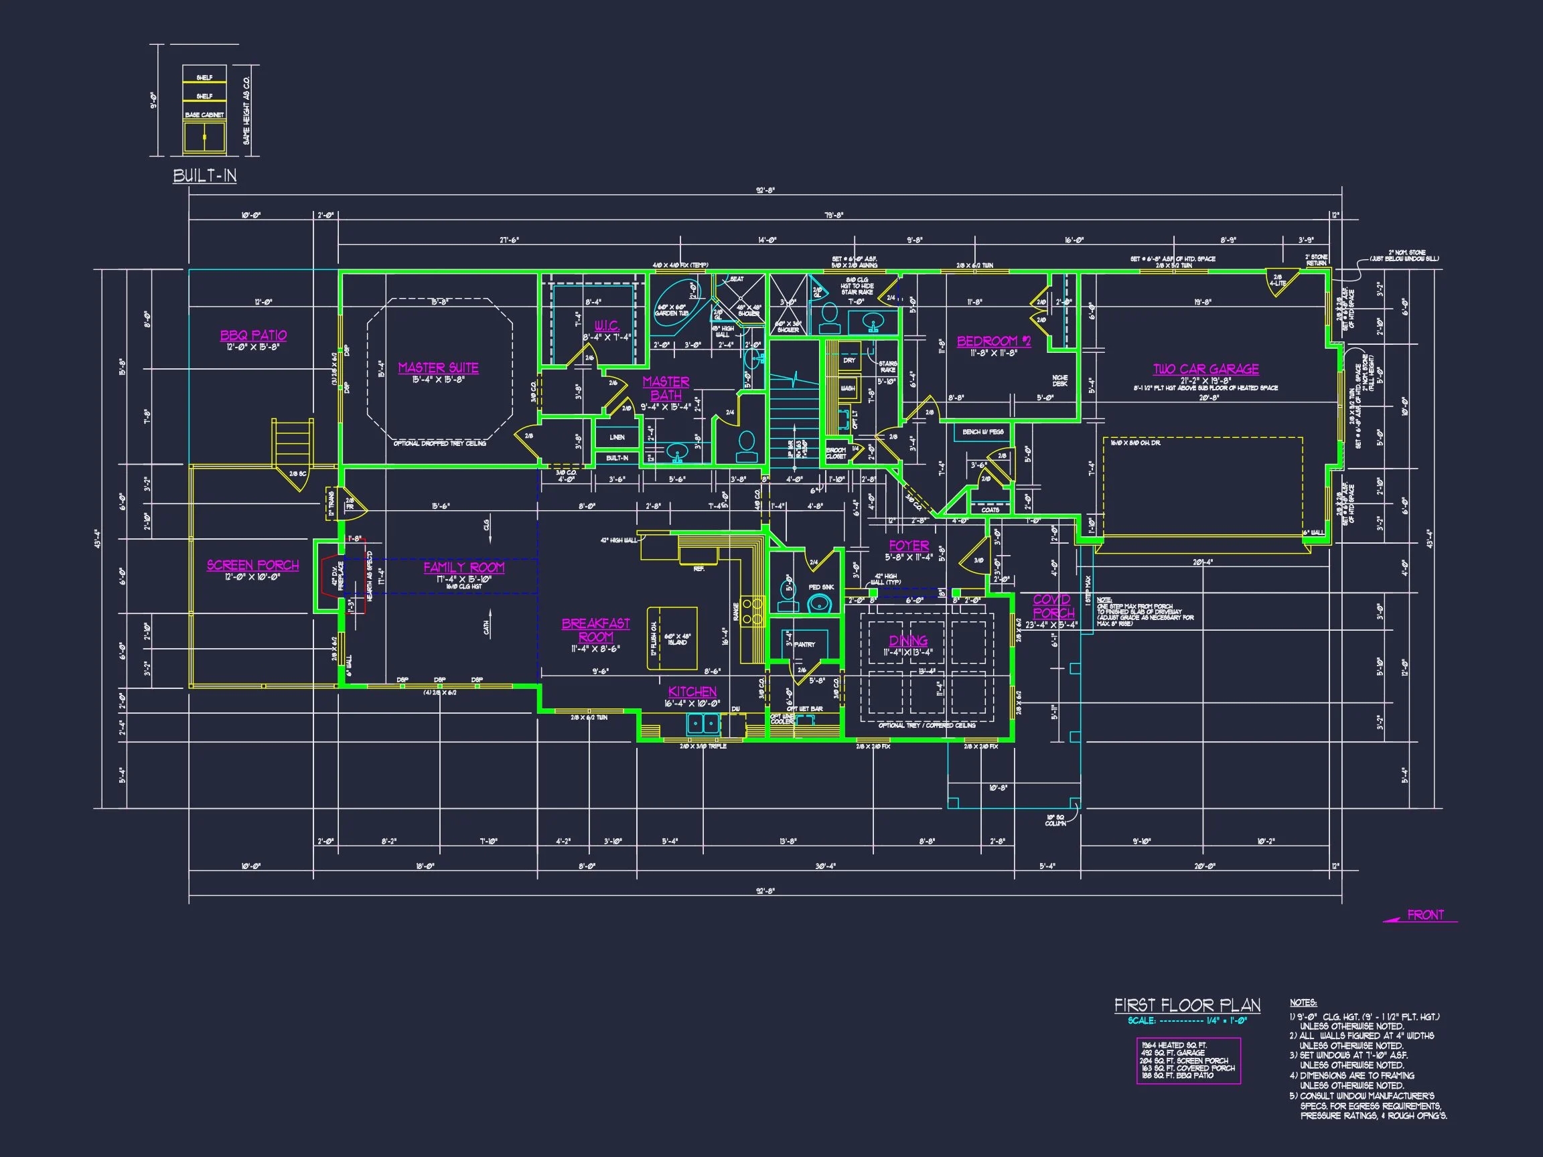Click the TWO CAR GARAGE label
Screen dimensions: 1543x1157
[x=1205, y=369]
